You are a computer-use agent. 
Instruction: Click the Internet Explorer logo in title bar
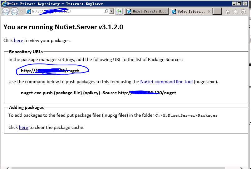pos(4,4)
